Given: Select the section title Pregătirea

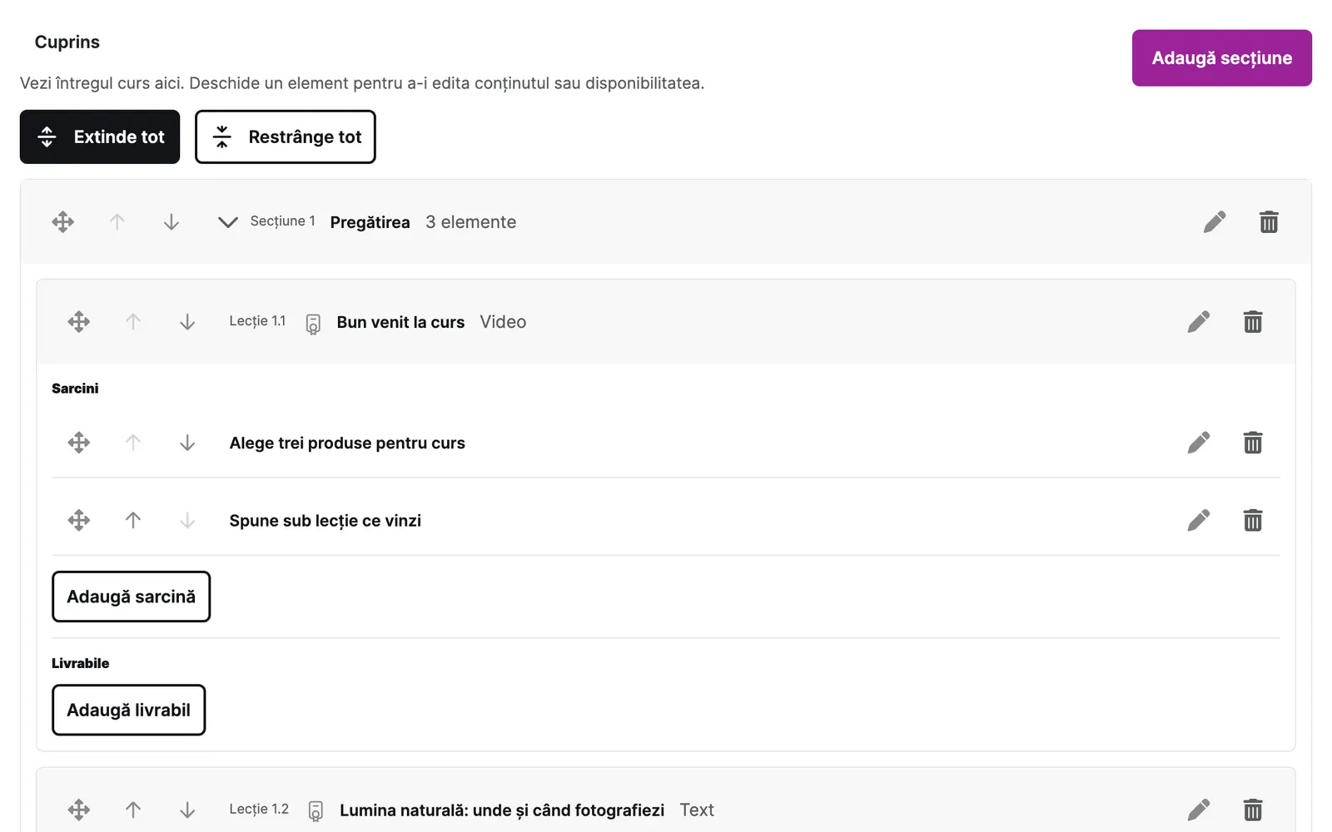Looking at the screenshot, I should click(370, 222).
